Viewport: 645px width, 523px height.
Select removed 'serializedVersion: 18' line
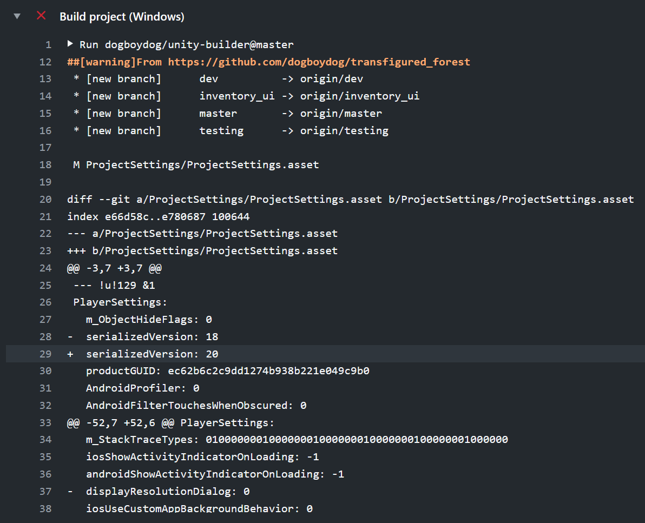tap(143, 337)
